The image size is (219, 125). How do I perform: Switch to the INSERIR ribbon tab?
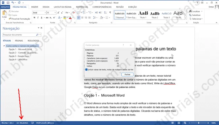[x=35, y=7]
